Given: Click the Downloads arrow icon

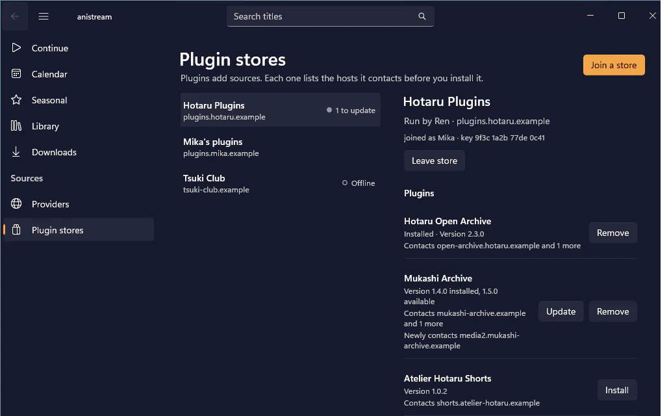Looking at the screenshot, I should [16, 152].
